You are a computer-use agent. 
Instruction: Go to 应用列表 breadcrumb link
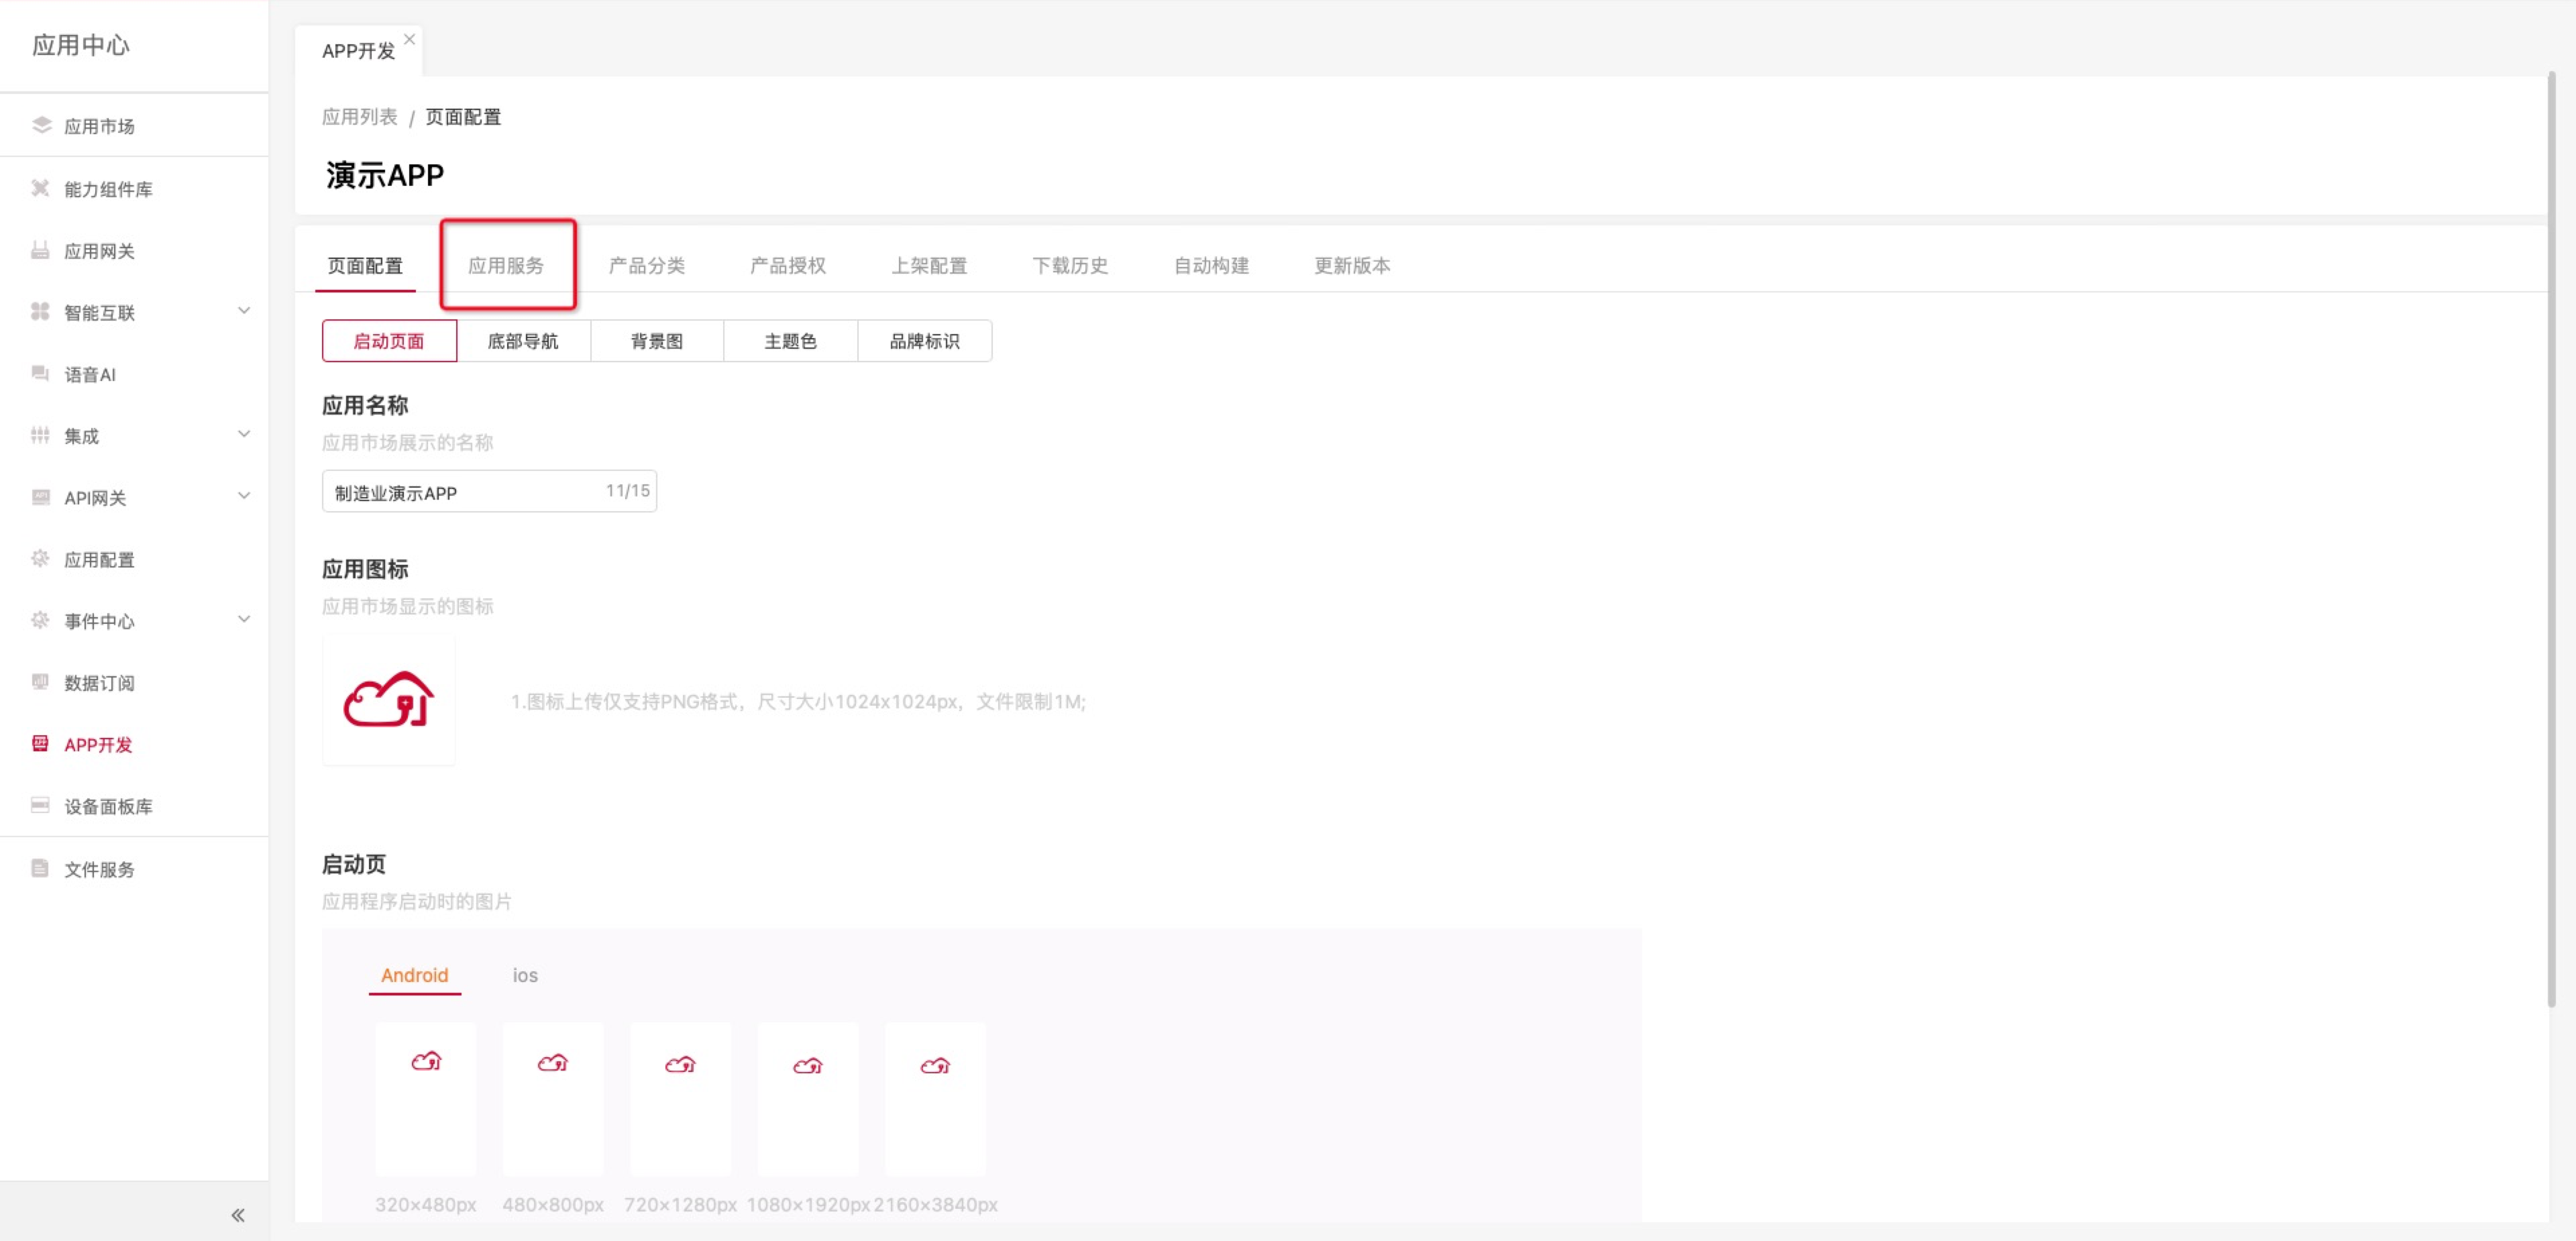[x=359, y=117]
